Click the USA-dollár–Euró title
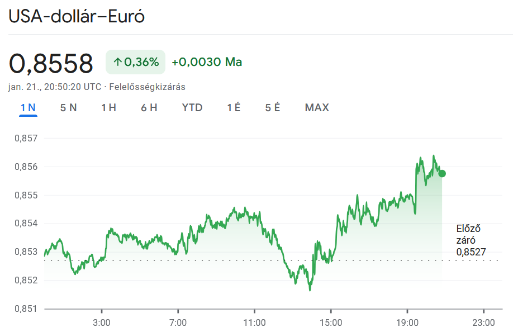The image size is (513, 332). [77, 16]
